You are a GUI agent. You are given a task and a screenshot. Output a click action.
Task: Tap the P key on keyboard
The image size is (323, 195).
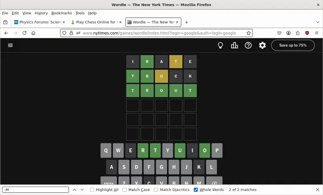tap(217, 150)
